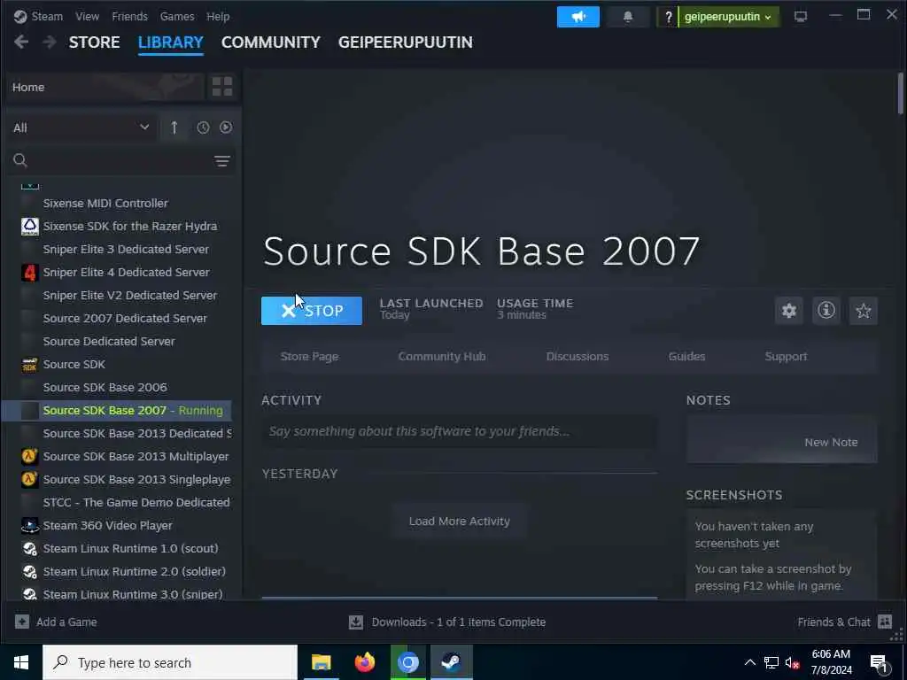This screenshot has height=680, width=907.
Task: Open the Discussions link
Action: tap(578, 356)
